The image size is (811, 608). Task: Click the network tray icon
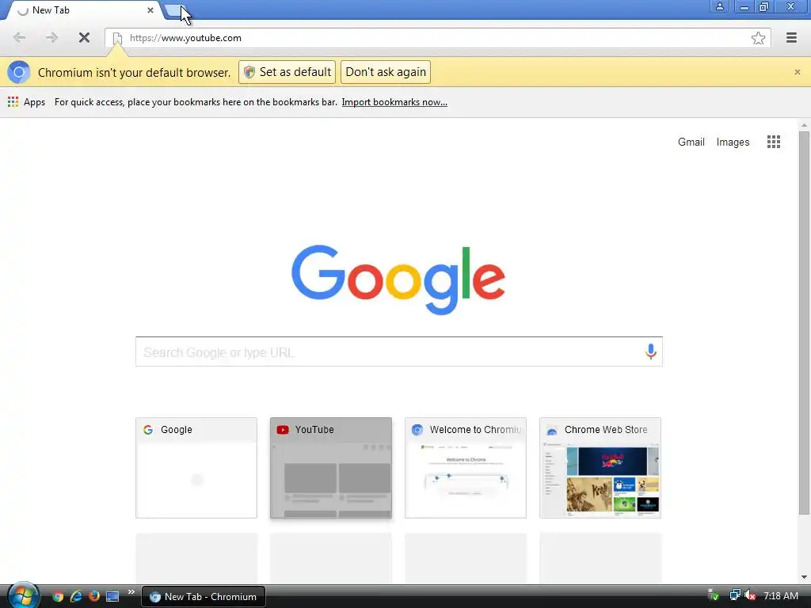[735, 595]
